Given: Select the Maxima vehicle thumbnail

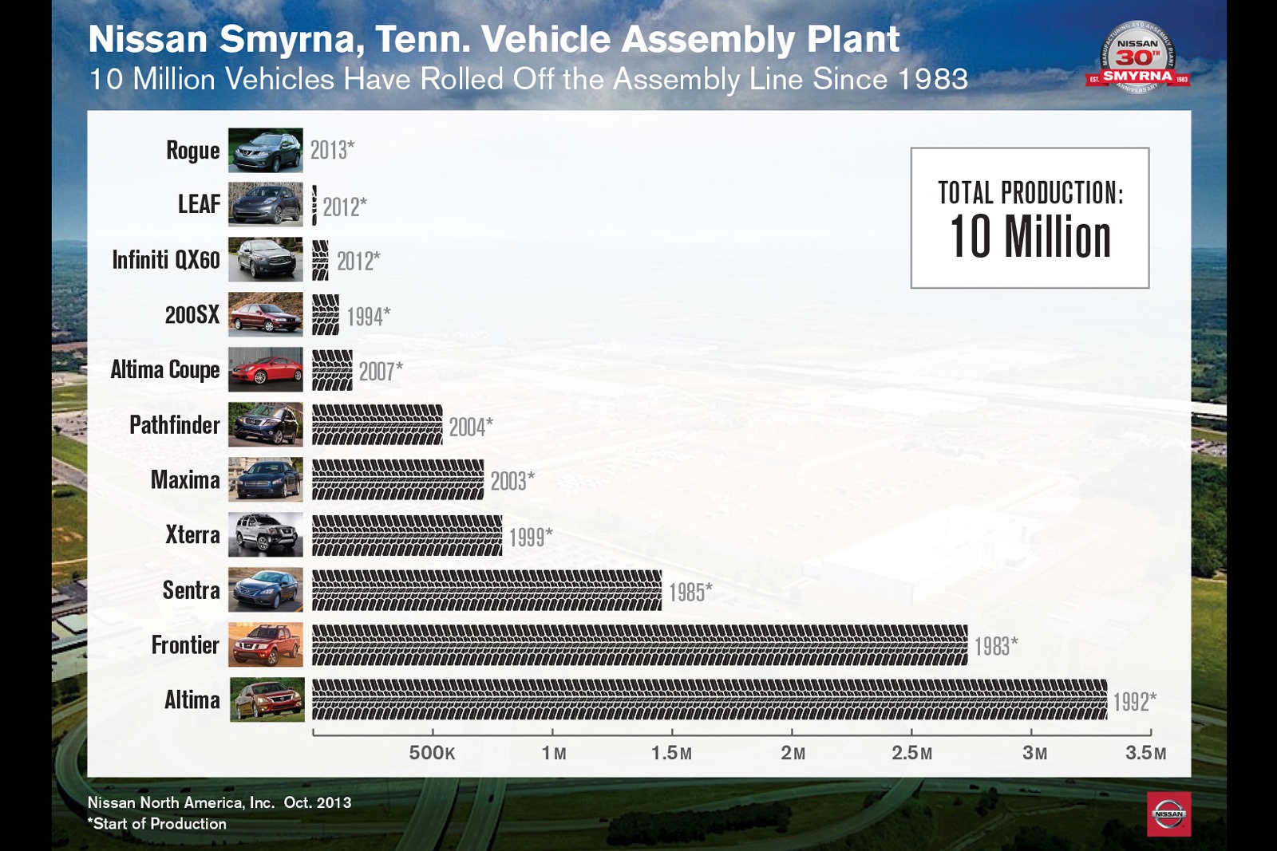Looking at the screenshot, I should tap(266, 479).
